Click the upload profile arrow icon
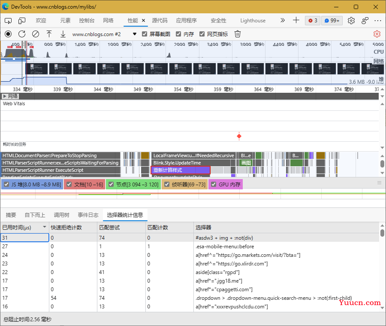386x326 pixels. click(x=49, y=34)
